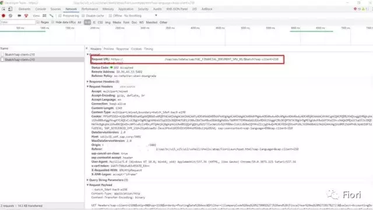Filter requests by Img type

(108, 22)
